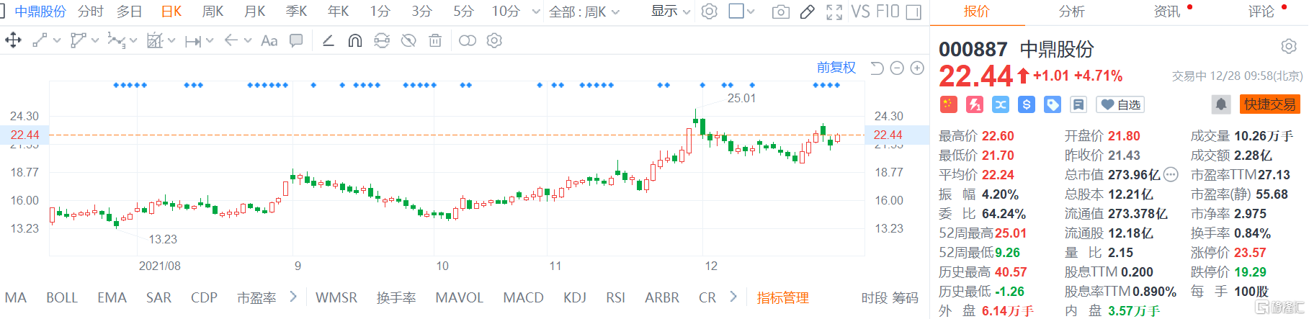Viewport: 1309px width, 319px height.
Task: Open quote panel settings gear
Action: coord(1289,47)
